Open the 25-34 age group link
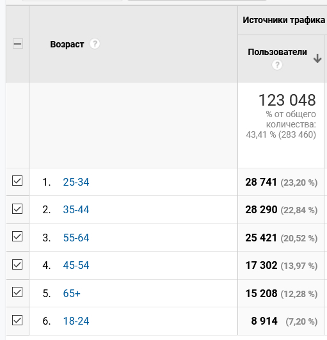This screenshot has height=340, width=327. click(x=76, y=182)
